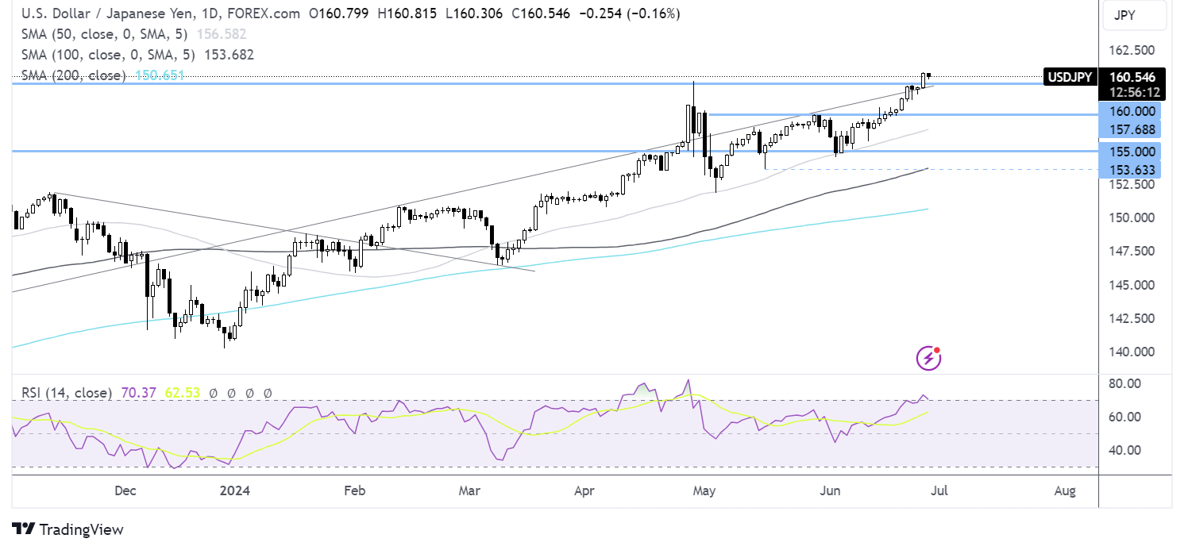
Task: Click the 140.000 price axis value
Action: click(x=1132, y=352)
